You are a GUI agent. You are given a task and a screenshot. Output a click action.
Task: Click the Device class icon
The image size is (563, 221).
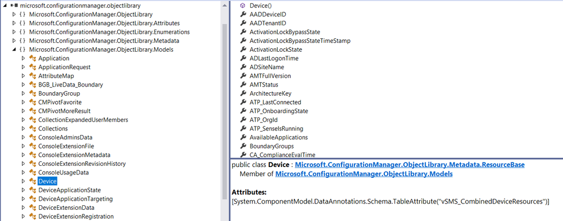(33, 181)
